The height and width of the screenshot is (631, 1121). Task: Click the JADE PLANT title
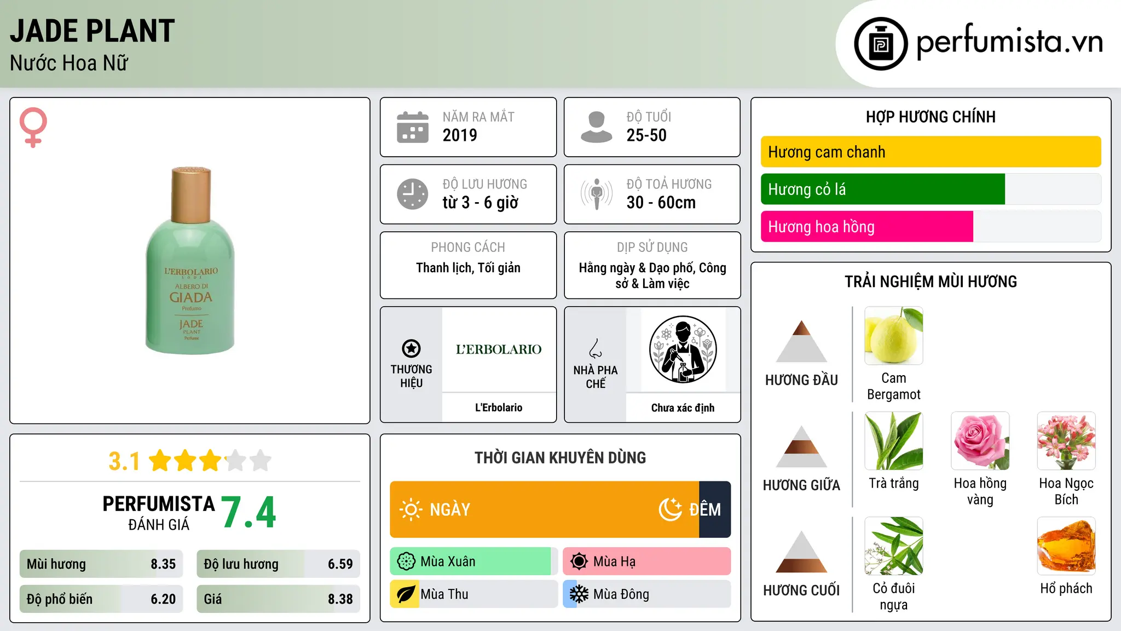click(93, 31)
